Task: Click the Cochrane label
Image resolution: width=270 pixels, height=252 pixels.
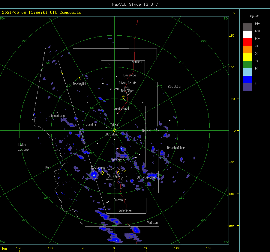Action: [x=98, y=168]
